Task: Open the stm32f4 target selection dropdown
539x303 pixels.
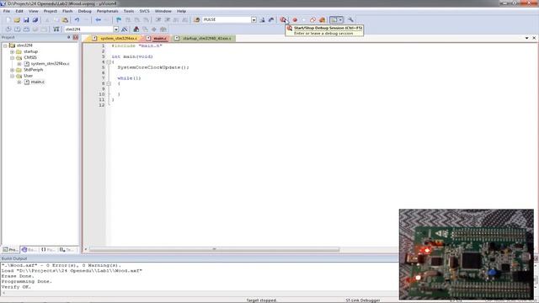Action: point(116,29)
